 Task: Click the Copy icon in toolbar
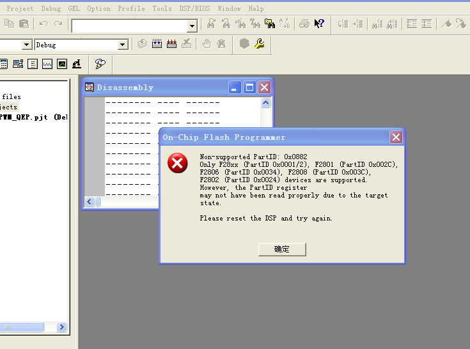10,24
